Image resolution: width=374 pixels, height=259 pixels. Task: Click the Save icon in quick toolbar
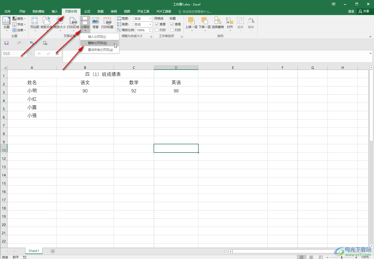click(7, 43)
